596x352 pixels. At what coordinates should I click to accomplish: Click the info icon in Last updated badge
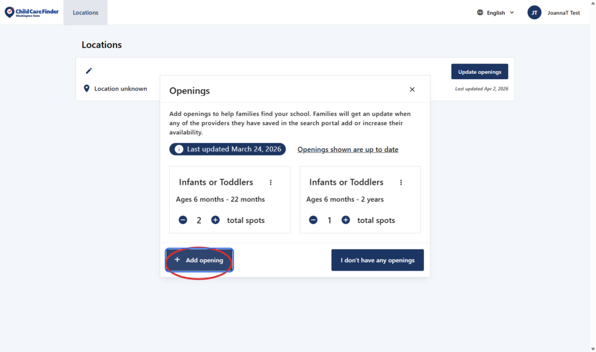(179, 150)
